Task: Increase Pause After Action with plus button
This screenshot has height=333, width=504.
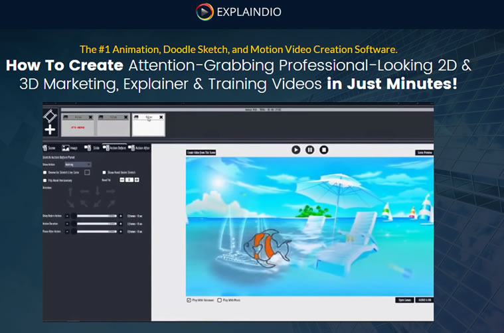Action: [x=121, y=232]
